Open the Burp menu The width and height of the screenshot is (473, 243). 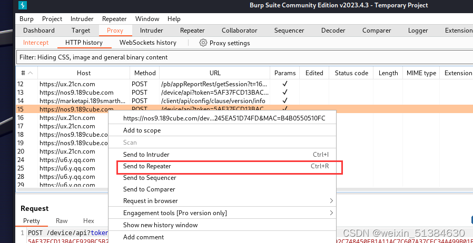tap(26, 18)
